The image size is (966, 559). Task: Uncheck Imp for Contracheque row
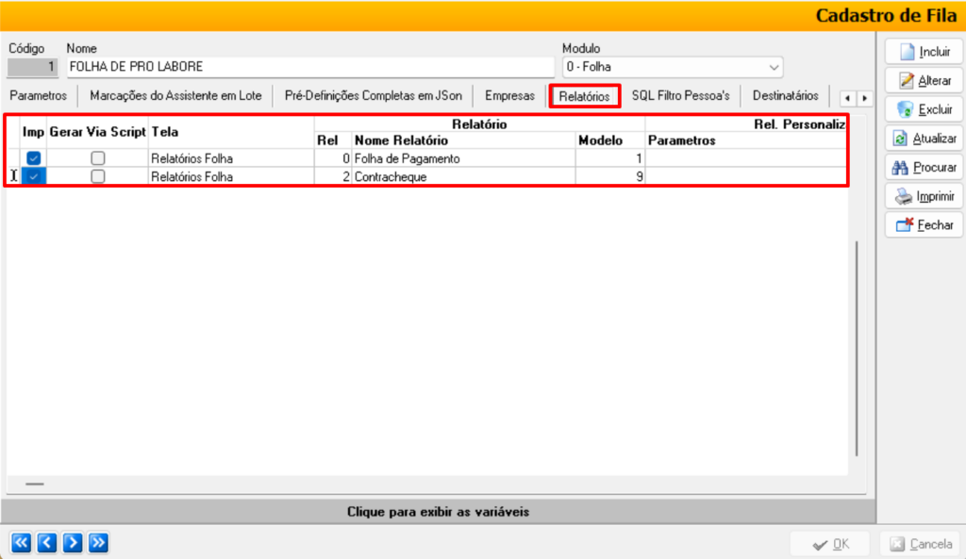[x=34, y=176]
